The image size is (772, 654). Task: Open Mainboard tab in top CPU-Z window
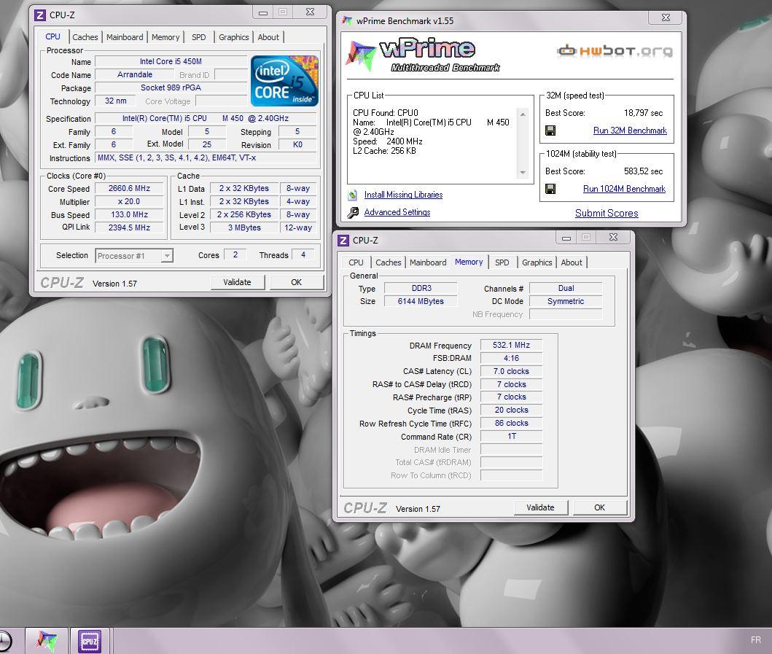[125, 37]
